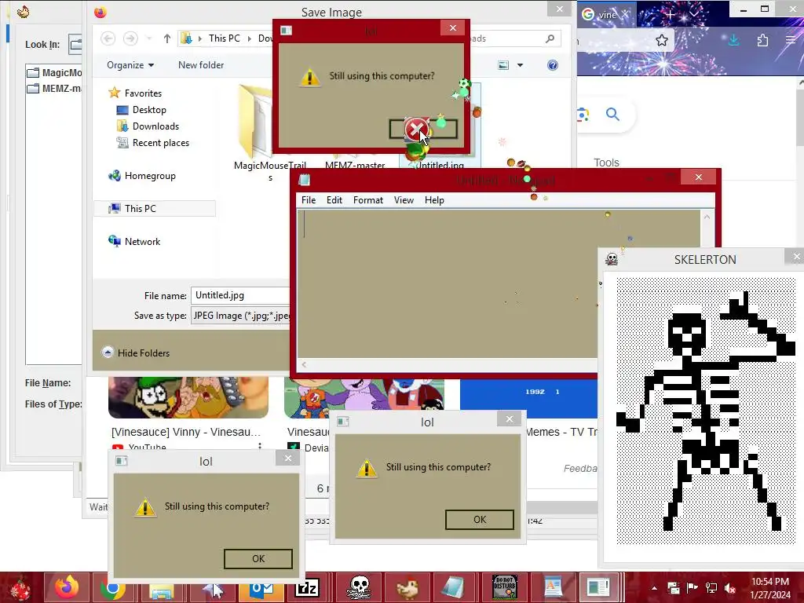Image resolution: width=804 pixels, height=603 pixels.
Task: Open Outlook from the taskbar
Action: pos(261,589)
